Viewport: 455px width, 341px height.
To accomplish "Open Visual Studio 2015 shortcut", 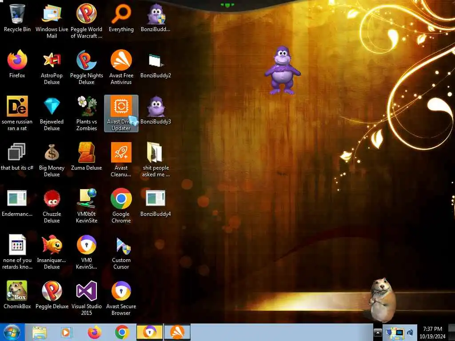I will pos(87,298).
